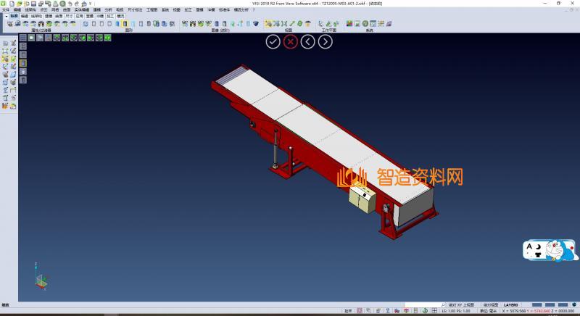Viewport: 580px width, 316px height.
Task: Click the right arrow next-step button
Action: (x=326, y=41)
